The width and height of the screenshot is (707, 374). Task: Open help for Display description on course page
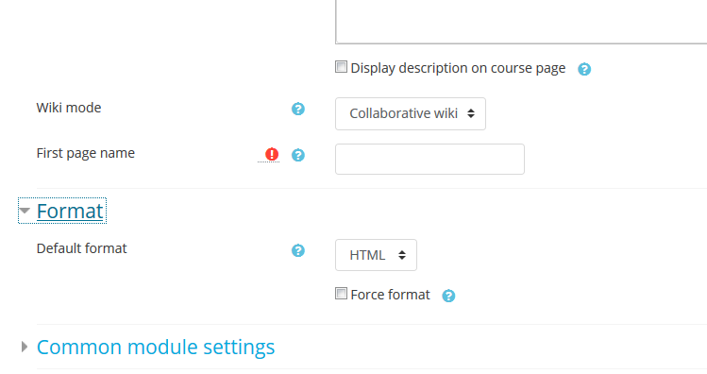coord(584,69)
